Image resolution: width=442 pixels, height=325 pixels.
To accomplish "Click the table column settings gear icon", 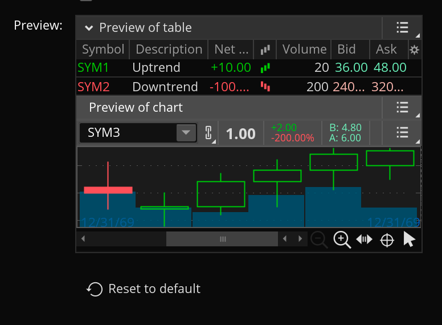I will [415, 50].
